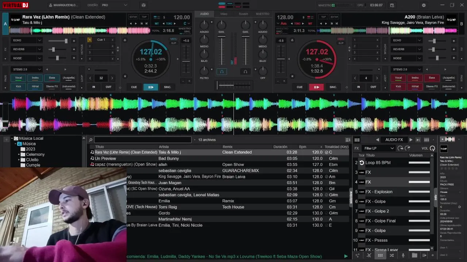Switch to the Scratch mixer tab
This screenshot has width=467, height=262.
coord(243,14)
